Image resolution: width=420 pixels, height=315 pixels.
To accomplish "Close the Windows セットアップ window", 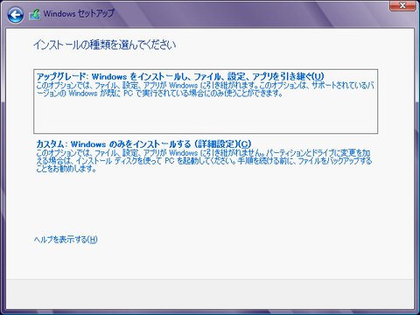I will point(402,6).
